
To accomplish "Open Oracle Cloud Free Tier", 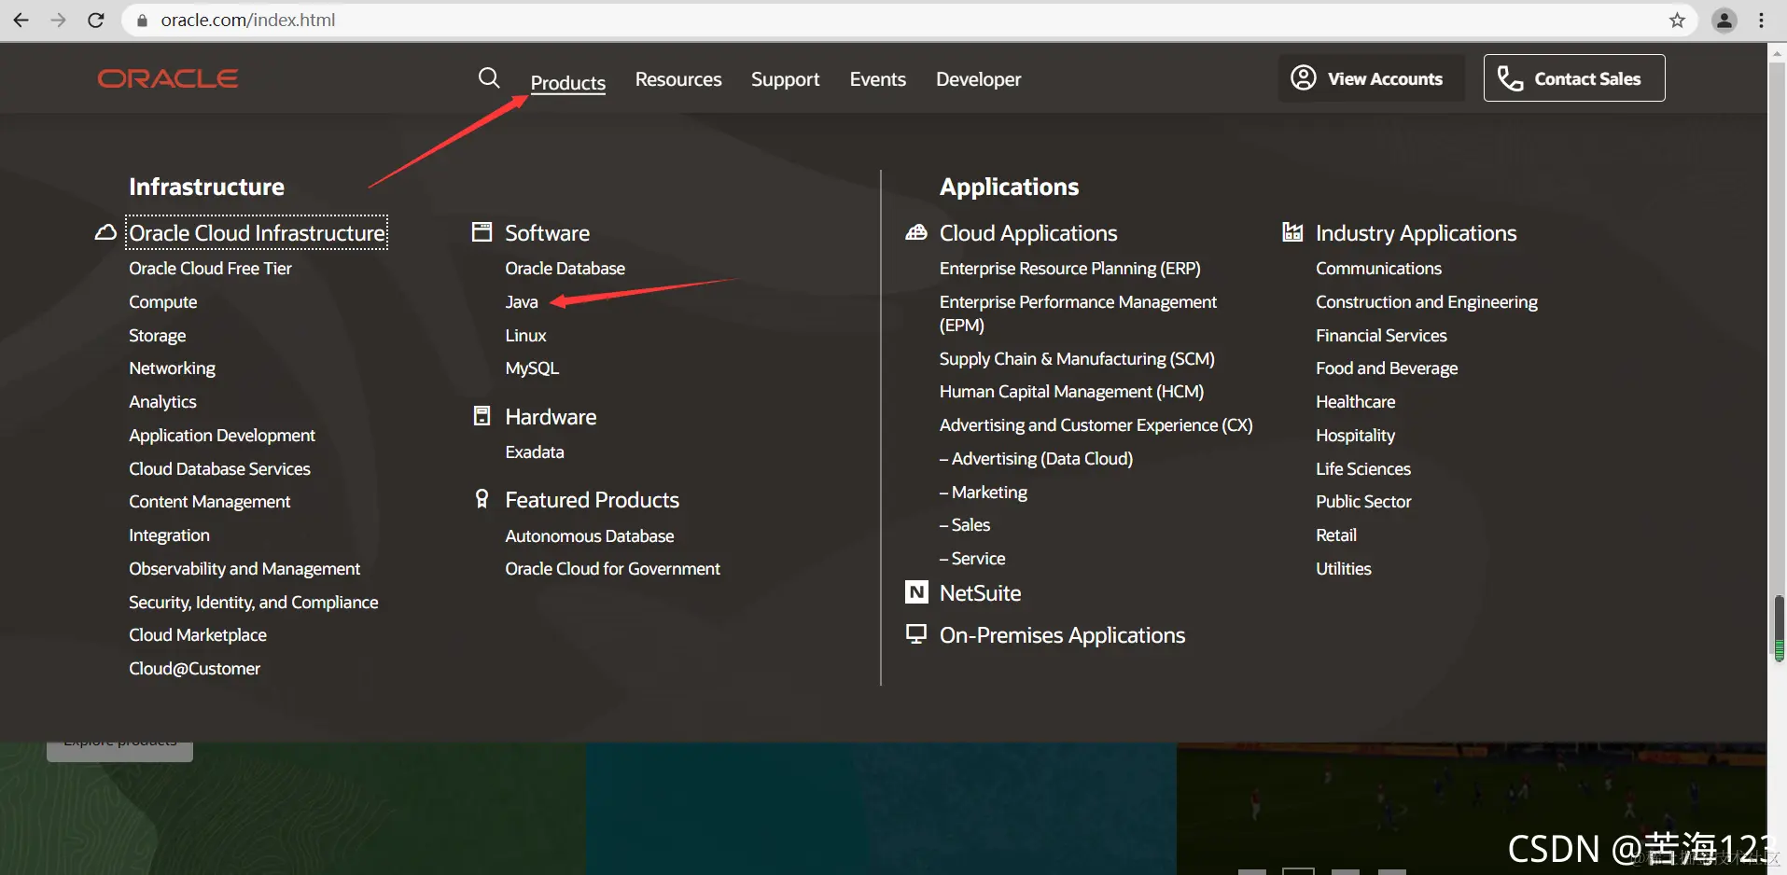I will (x=210, y=268).
